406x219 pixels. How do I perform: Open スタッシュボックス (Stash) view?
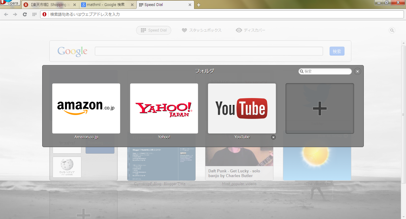[x=202, y=30]
